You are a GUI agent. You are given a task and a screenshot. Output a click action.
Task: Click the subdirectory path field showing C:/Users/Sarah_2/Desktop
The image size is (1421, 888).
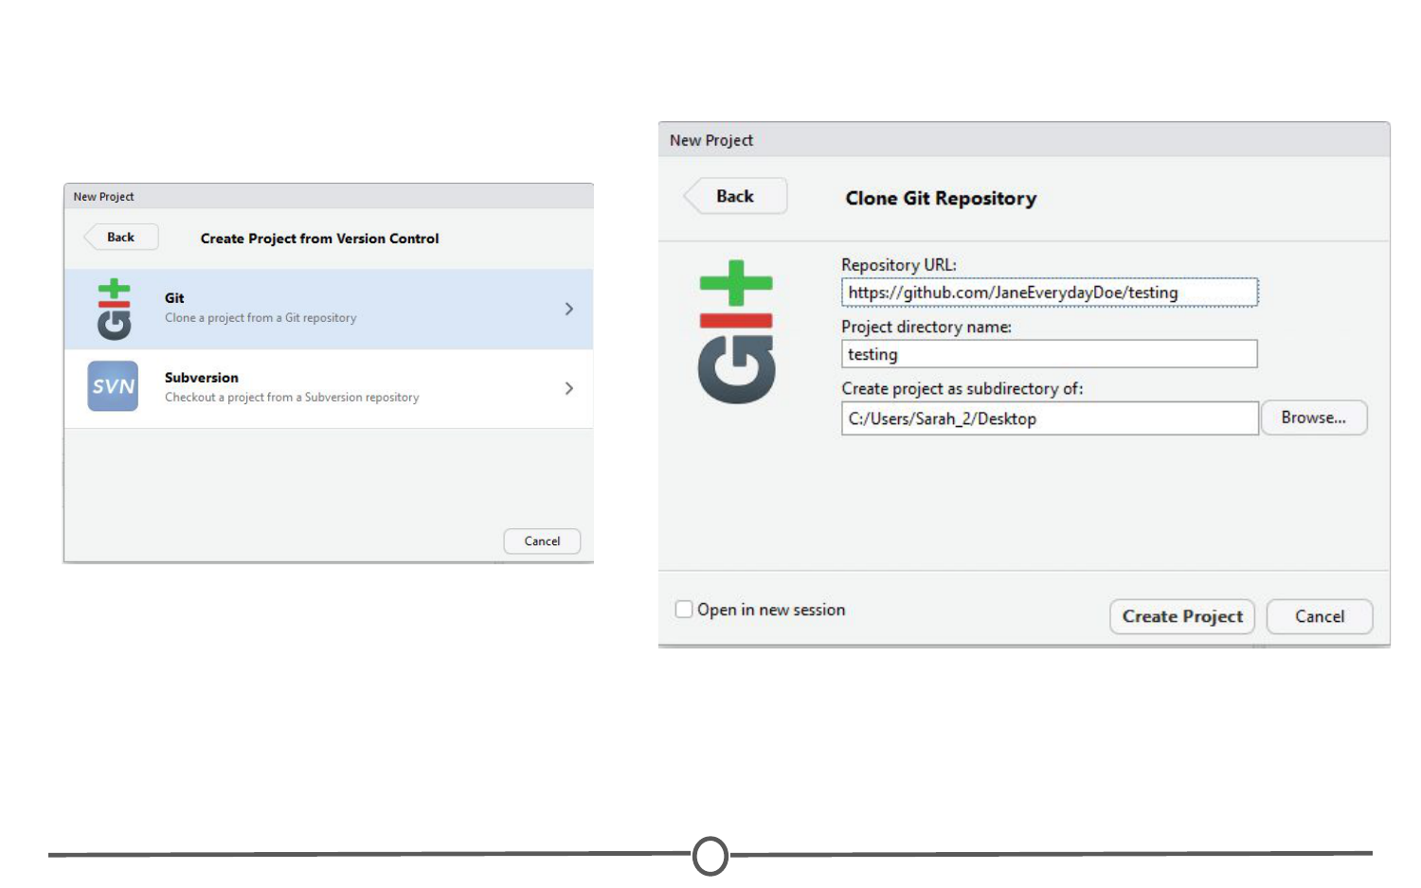point(1049,418)
